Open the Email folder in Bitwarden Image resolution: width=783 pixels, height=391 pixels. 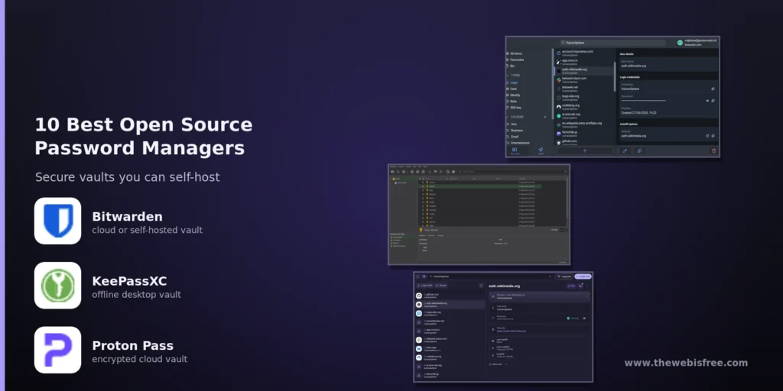[513, 137]
